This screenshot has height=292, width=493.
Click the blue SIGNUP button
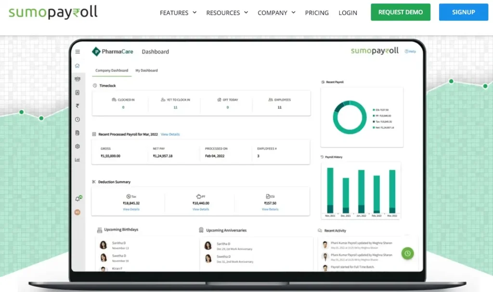464,12
